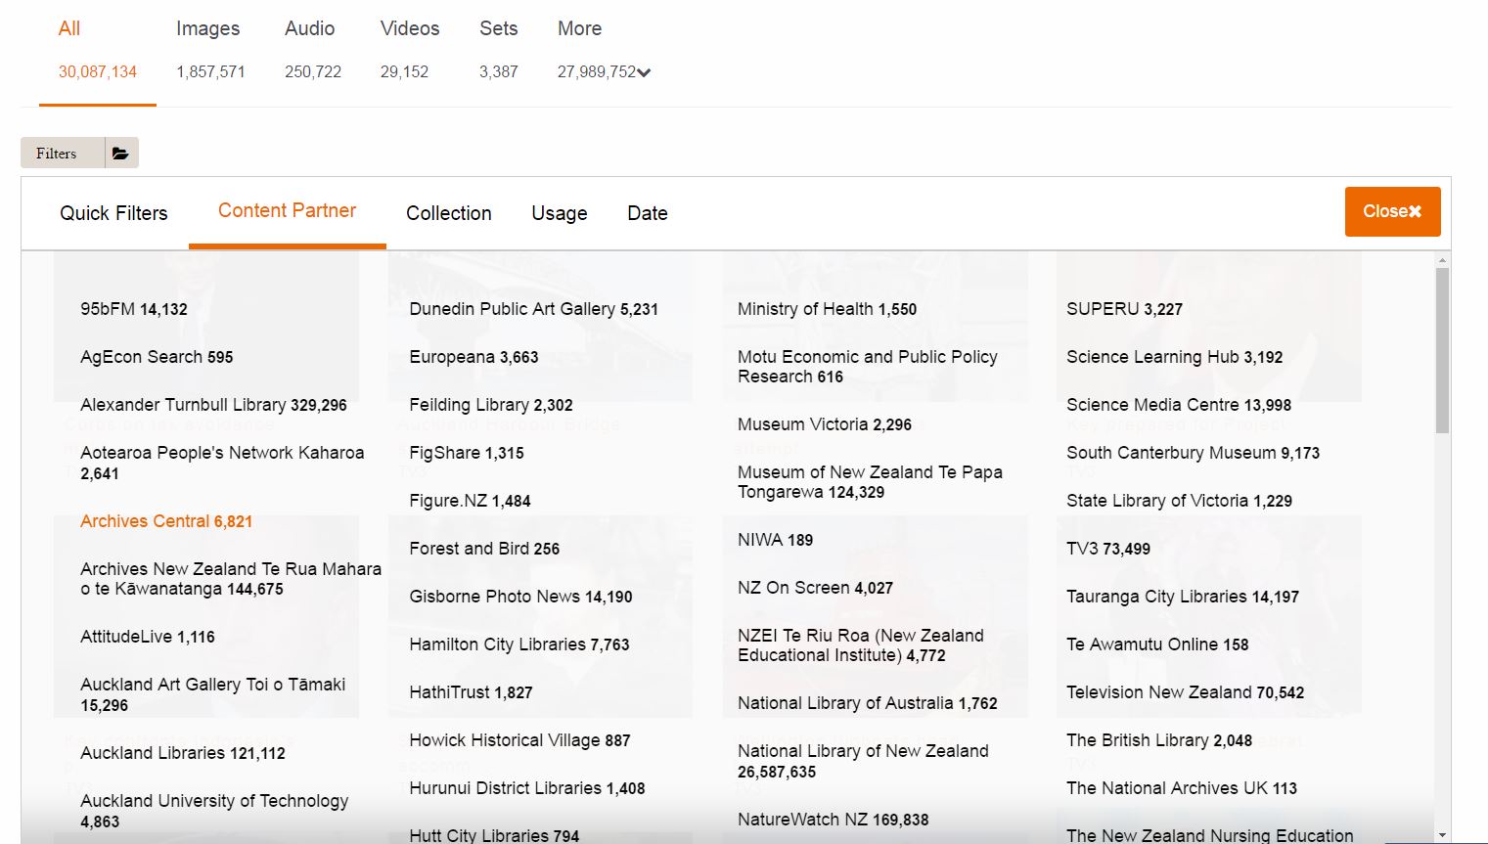Filter by TV3 content
Screen dimensions: 1488x844
pos(1108,549)
